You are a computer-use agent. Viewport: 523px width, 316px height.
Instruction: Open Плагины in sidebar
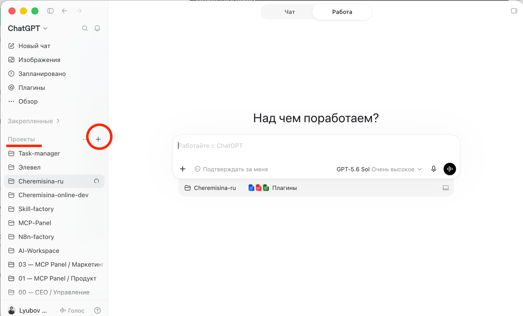(54, 88)
